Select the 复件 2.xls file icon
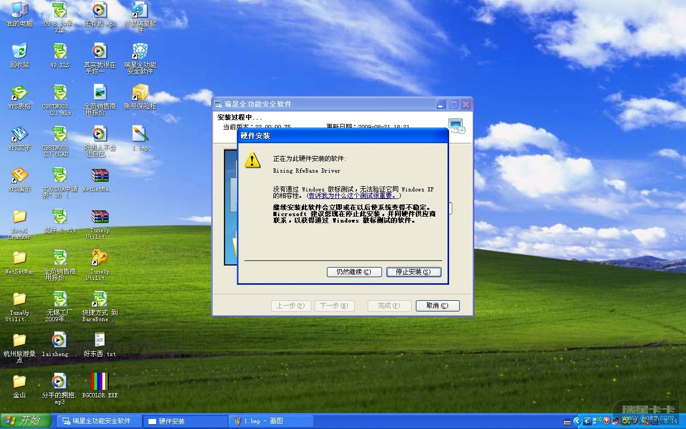The image size is (686, 429). click(59, 221)
